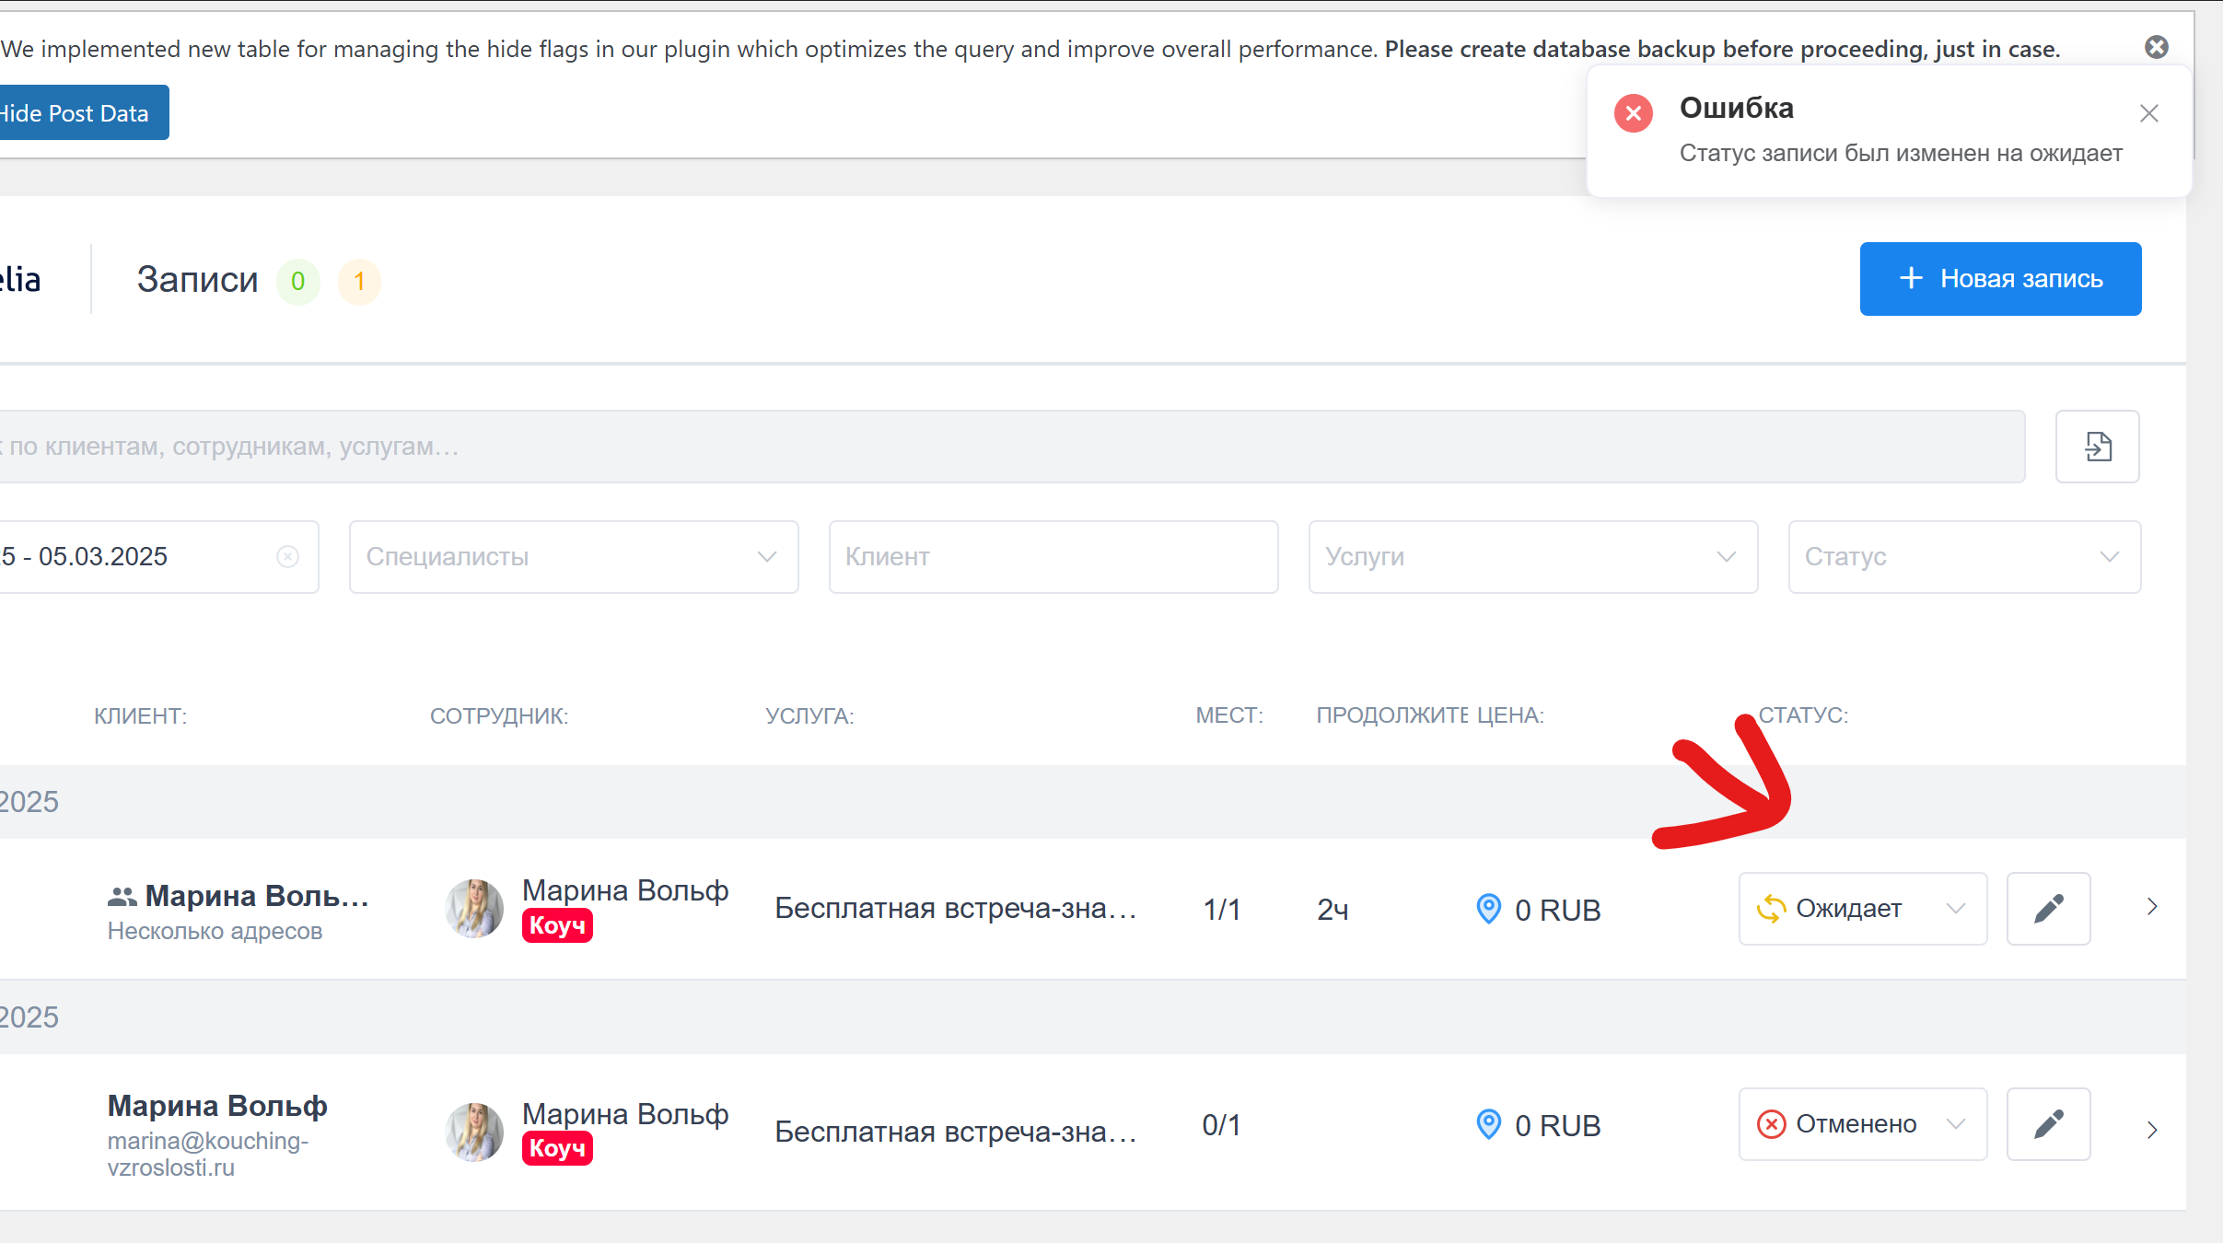Screen dimensions: 2223x1243
Task: Close the Ошибка error notification
Action: [x=2148, y=113]
